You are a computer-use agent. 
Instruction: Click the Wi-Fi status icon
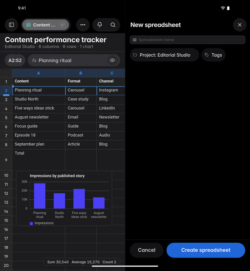223,8
